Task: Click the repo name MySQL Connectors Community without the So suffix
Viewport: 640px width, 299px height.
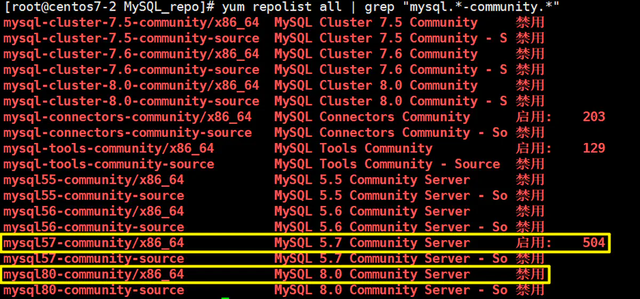Action: 372,117
